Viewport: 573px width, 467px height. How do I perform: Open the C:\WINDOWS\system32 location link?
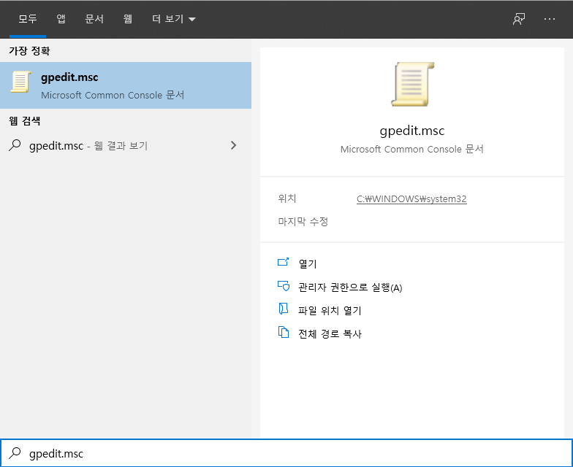pos(411,198)
